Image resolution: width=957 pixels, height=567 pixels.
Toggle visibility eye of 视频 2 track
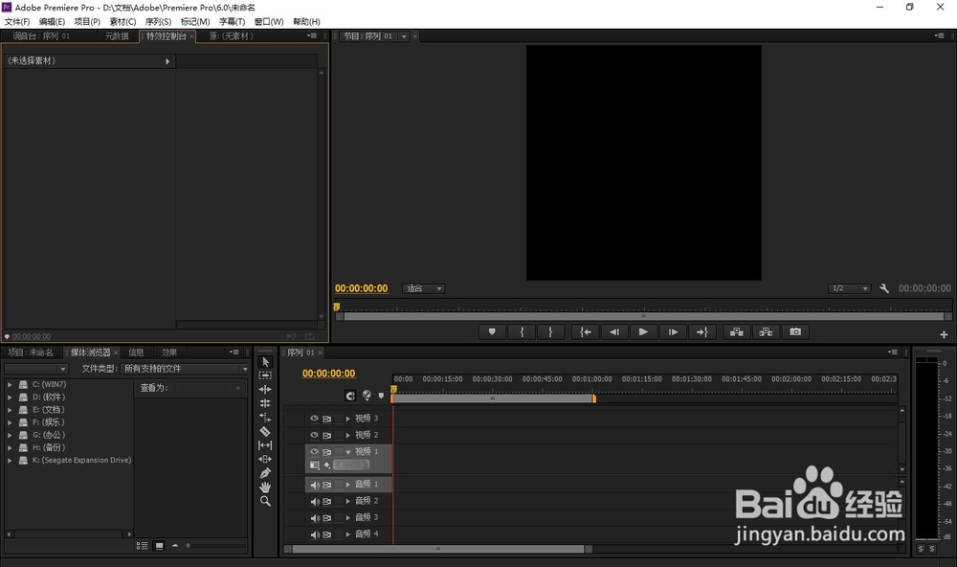pos(314,435)
